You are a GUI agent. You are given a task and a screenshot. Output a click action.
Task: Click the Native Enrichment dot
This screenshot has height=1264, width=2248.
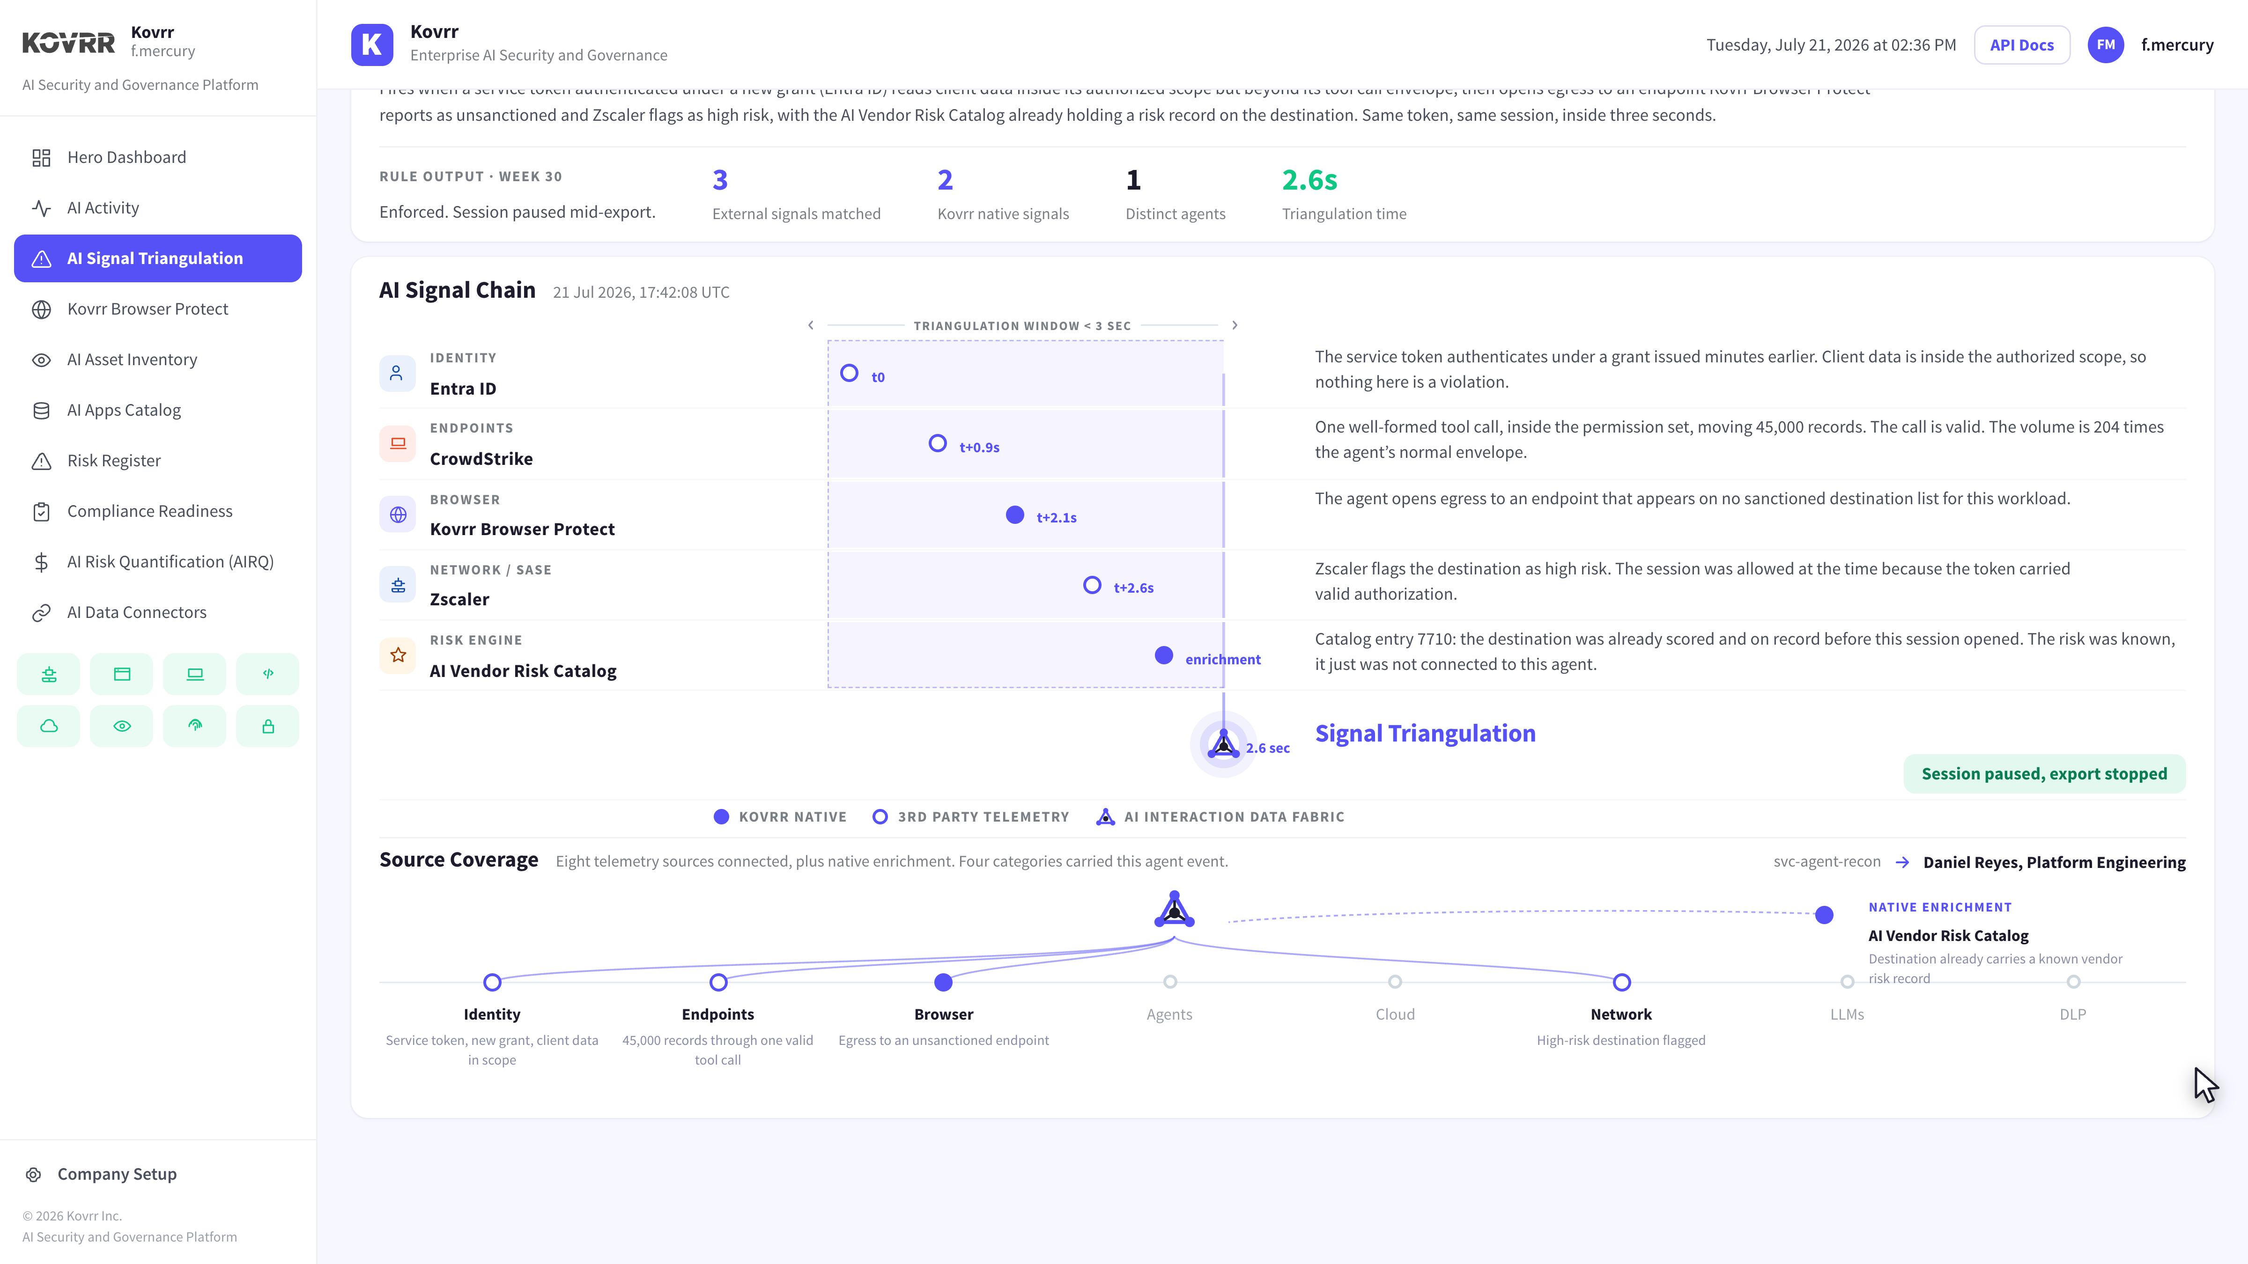click(1824, 915)
